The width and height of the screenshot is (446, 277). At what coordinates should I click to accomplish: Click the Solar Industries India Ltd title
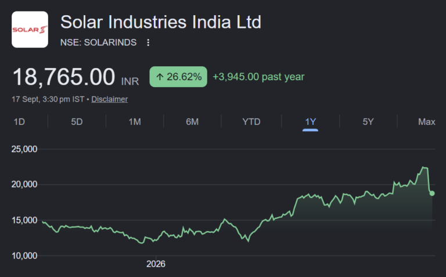(x=161, y=22)
